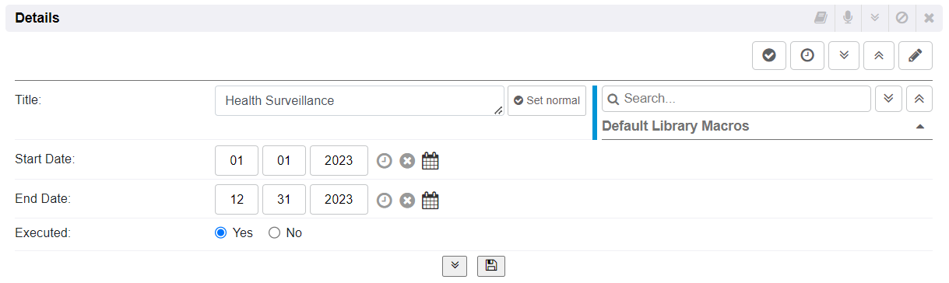Click the floppy disk save button

coord(491,266)
